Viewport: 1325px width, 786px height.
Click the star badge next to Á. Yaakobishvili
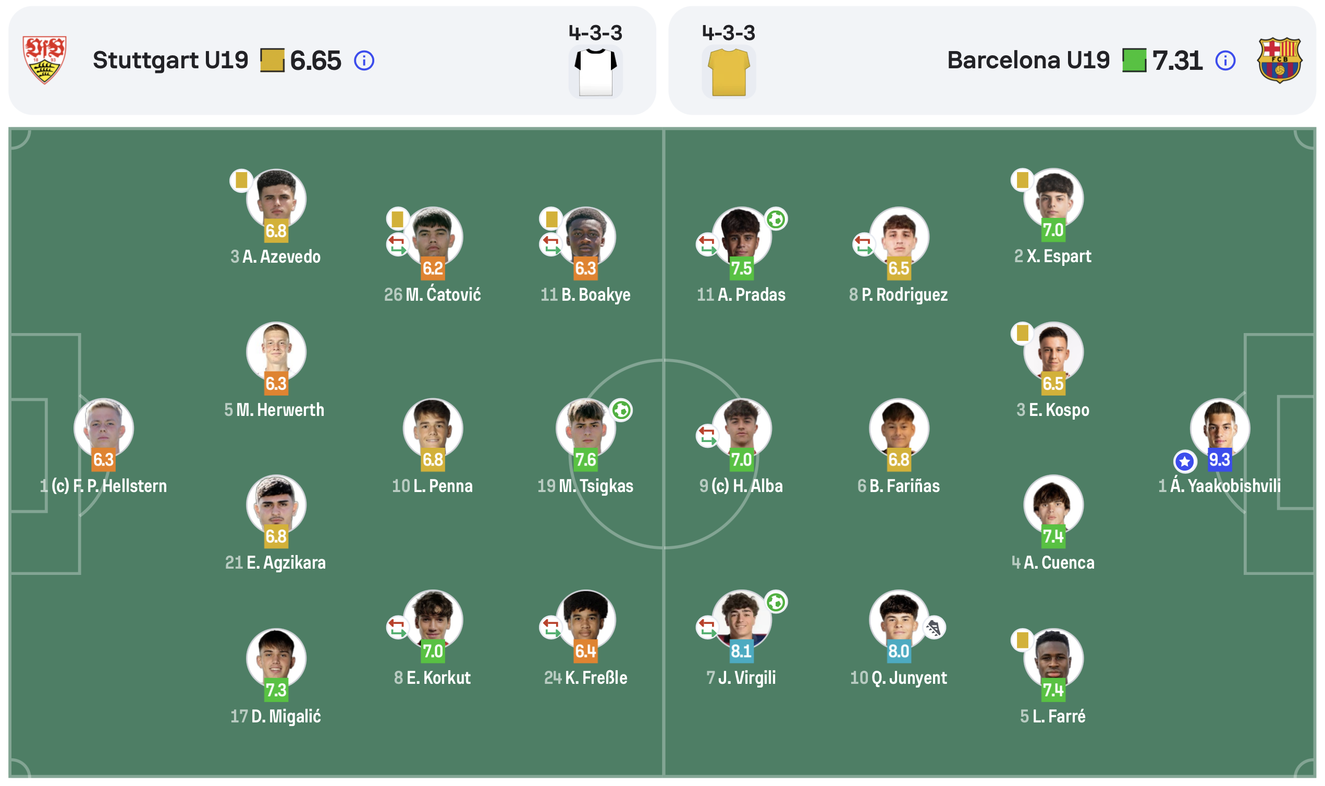[x=1184, y=461]
